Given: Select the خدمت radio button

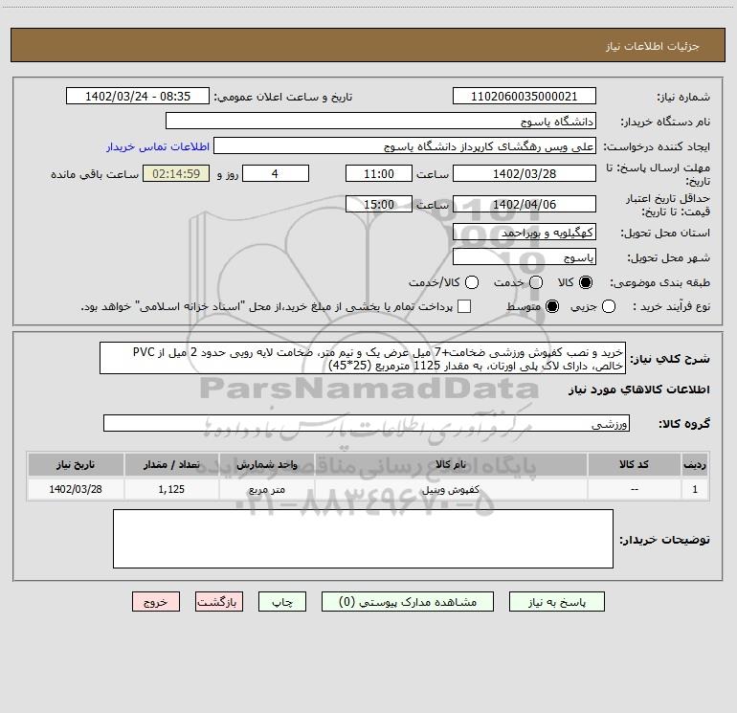Looking at the screenshot, I should (536, 282).
